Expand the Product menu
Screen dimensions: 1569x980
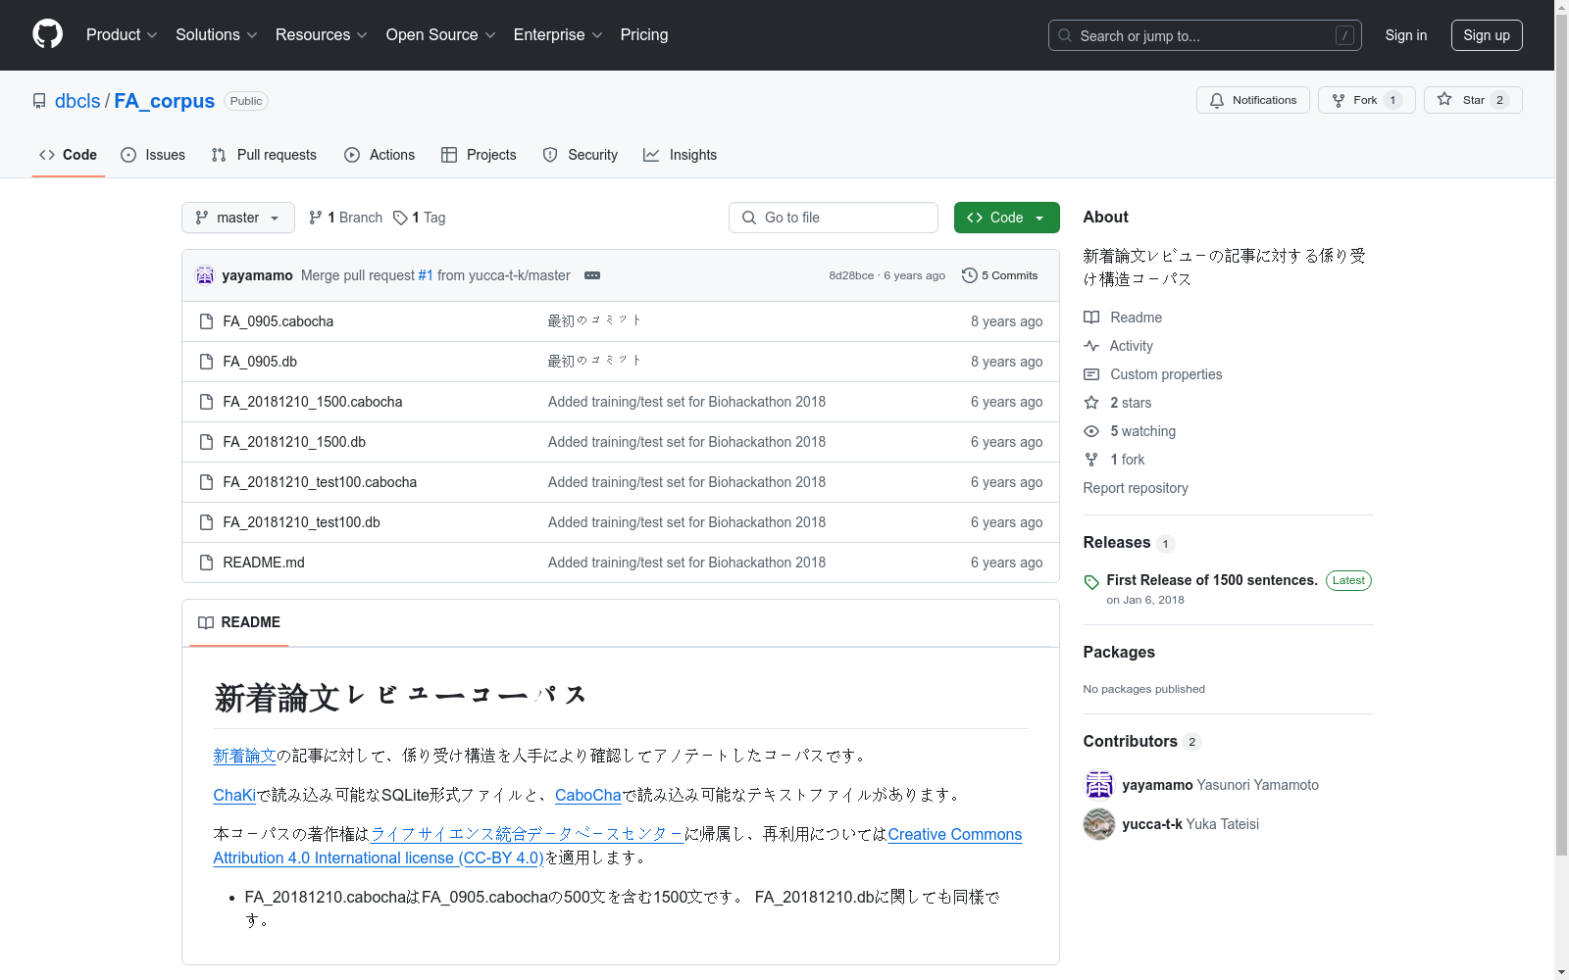(122, 34)
